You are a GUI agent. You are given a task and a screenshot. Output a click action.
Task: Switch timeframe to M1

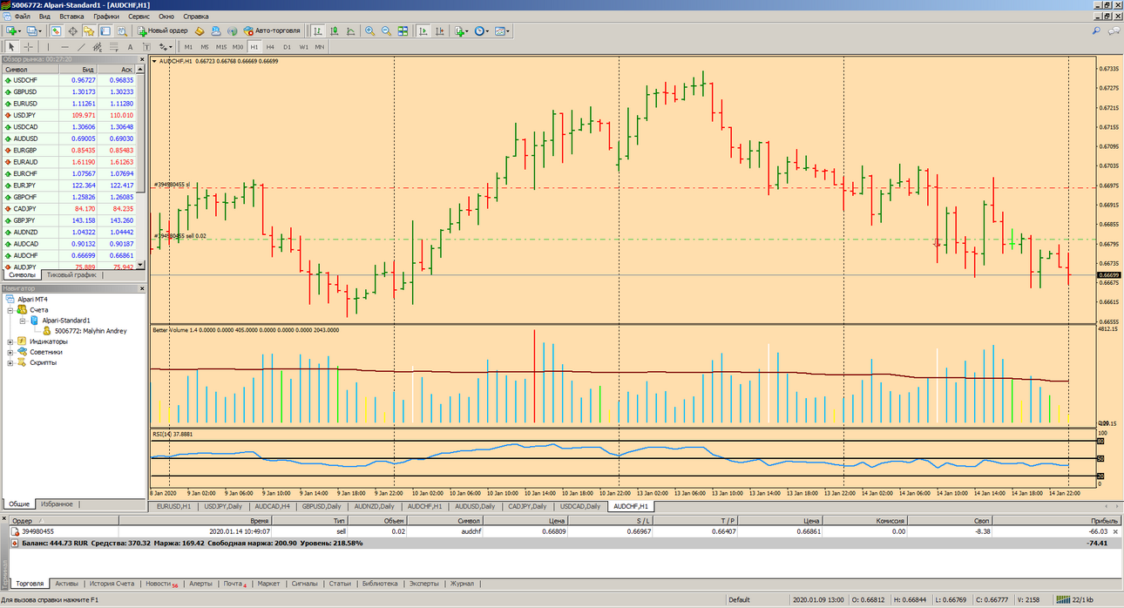pyautogui.click(x=188, y=46)
